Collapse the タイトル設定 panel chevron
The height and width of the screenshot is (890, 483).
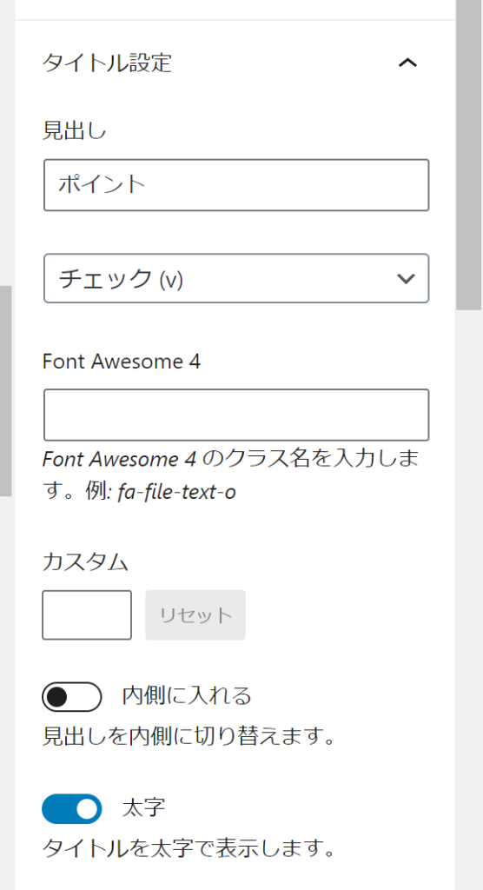click(x=407, y=63)
